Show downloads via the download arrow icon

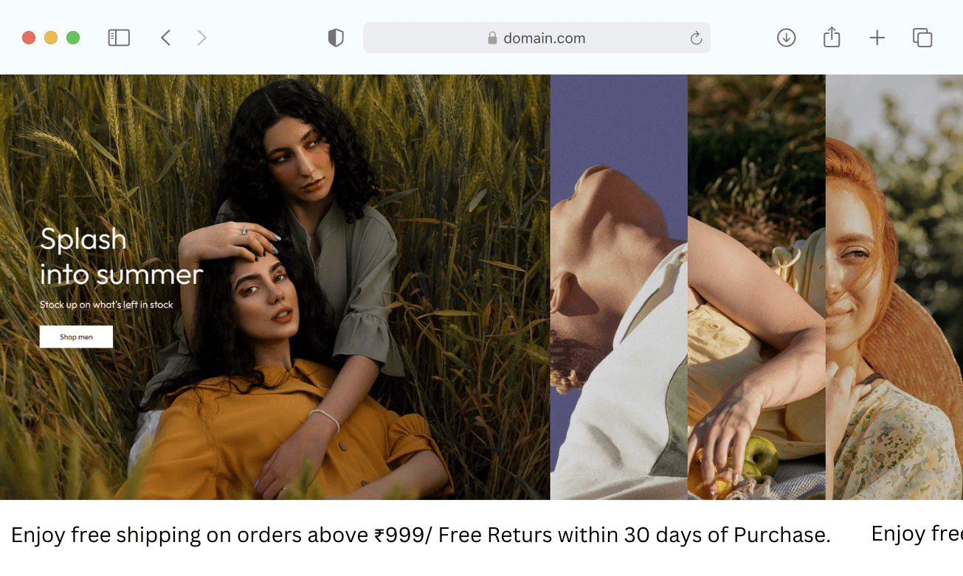(787, 38)
